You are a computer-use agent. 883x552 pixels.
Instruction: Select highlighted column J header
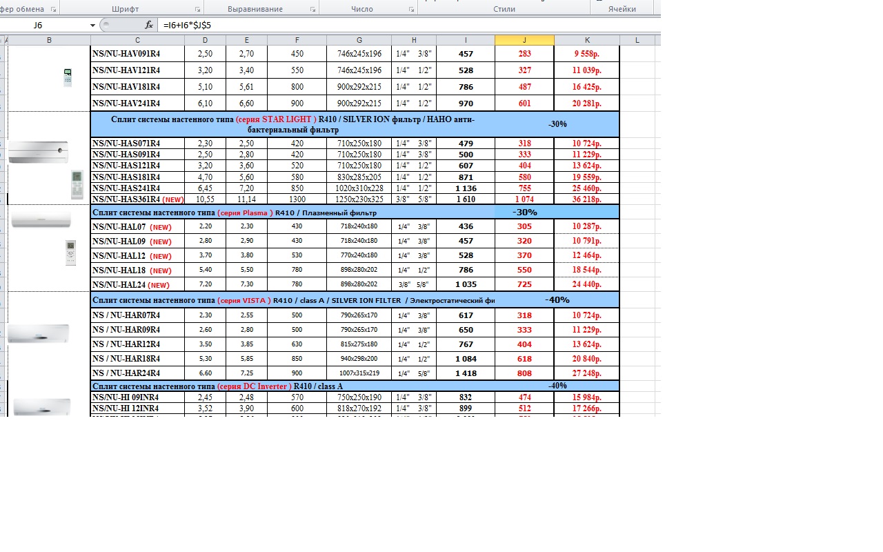(x=524, y=40)
